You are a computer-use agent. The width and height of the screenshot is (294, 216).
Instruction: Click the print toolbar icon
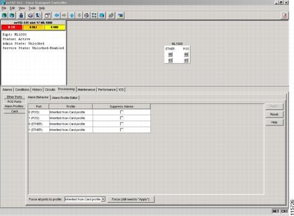click(30, 16)
